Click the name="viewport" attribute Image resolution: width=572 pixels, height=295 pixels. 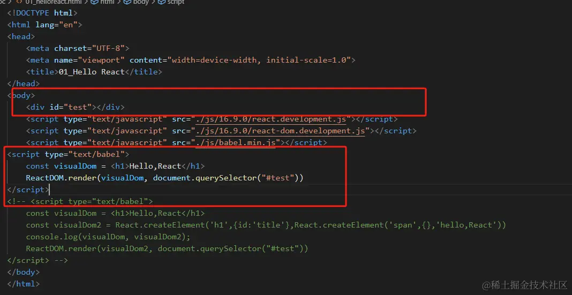(89, 60)
